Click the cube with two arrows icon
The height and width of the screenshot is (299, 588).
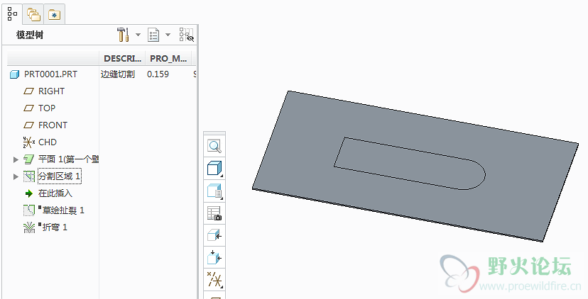pyautogui.click(x=214, y=258)
